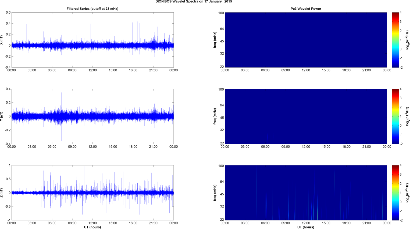Viewport: 410px width, 229px height.
Task: Click the top spectrogram's color bar
Action: (395, 40)
